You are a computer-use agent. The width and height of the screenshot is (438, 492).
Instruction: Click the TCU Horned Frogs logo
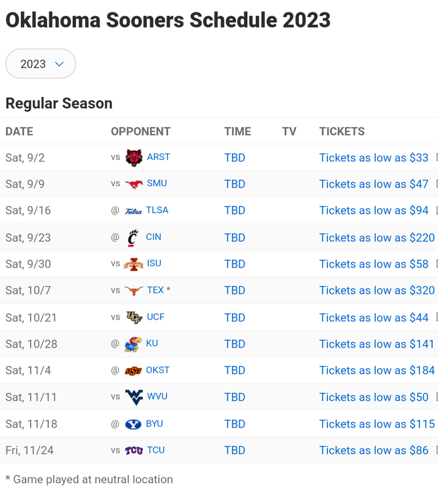[134, 451]
